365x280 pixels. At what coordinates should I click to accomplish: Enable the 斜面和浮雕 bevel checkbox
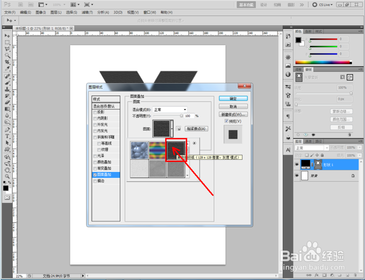(x=95, y=137)
